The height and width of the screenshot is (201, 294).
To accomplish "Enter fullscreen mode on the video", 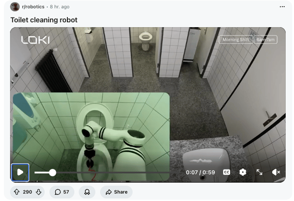I will click(x=259, y=172).
